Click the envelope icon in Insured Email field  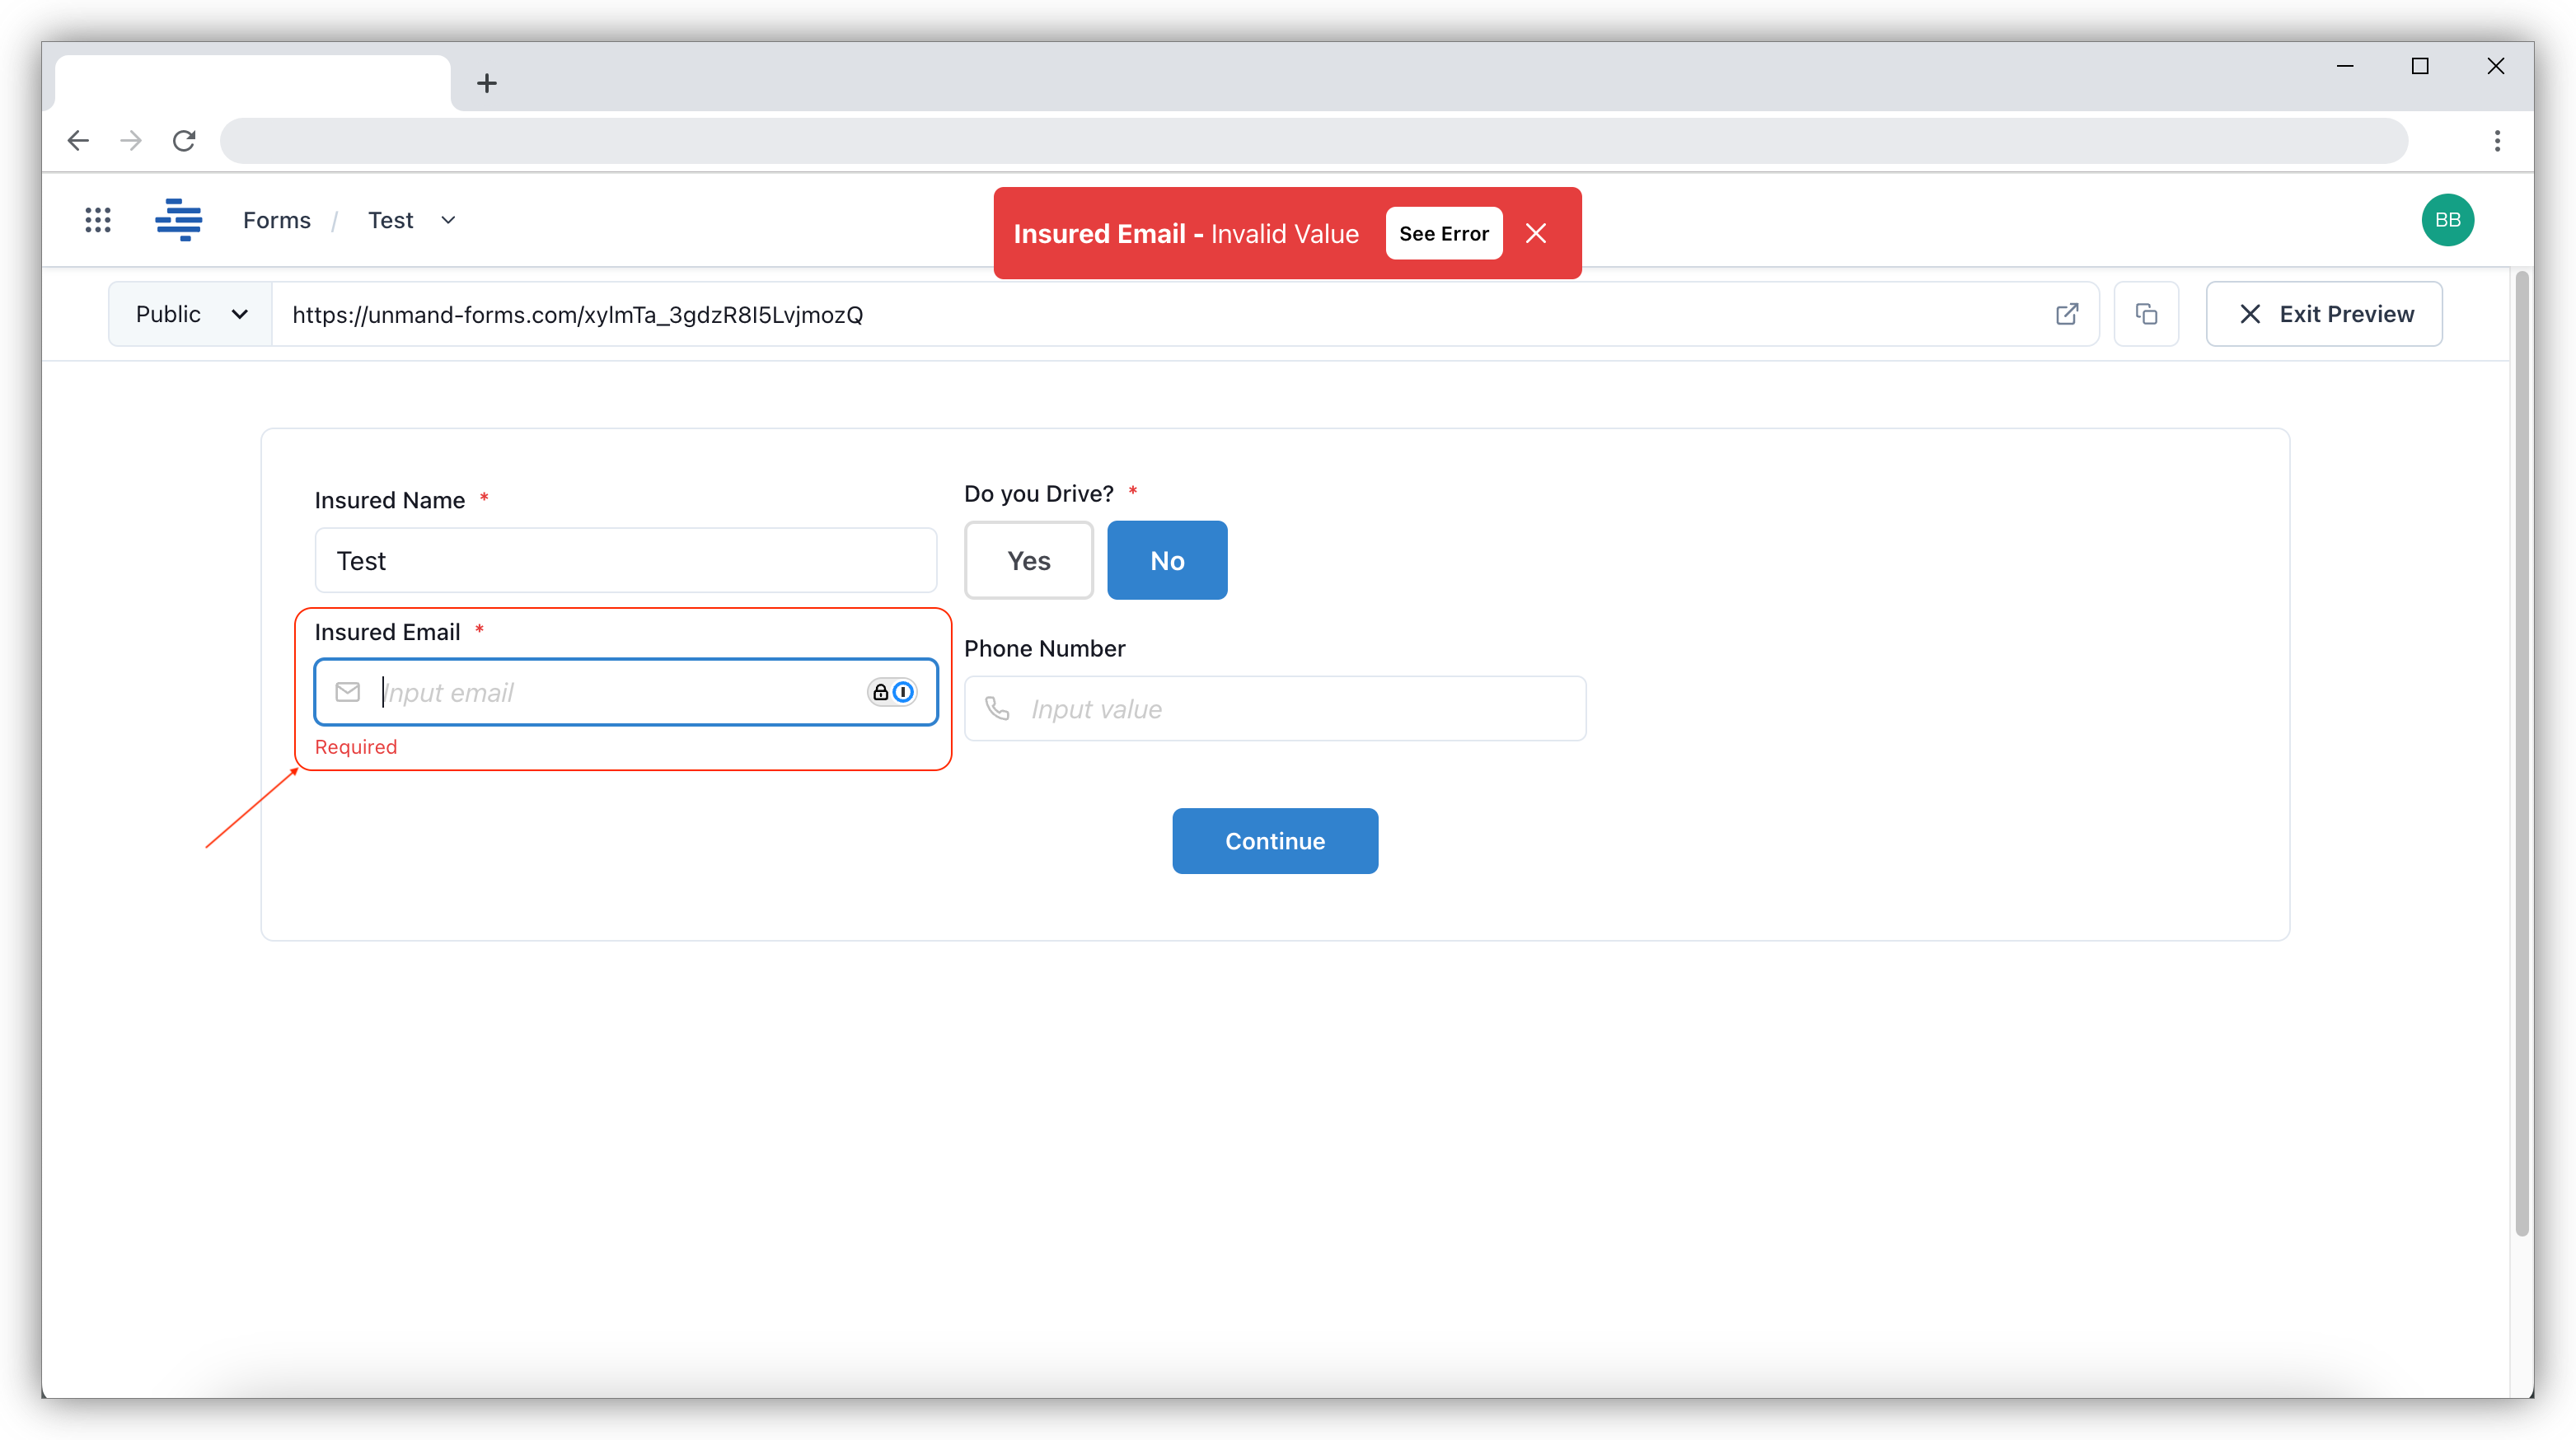click(347, 691)
